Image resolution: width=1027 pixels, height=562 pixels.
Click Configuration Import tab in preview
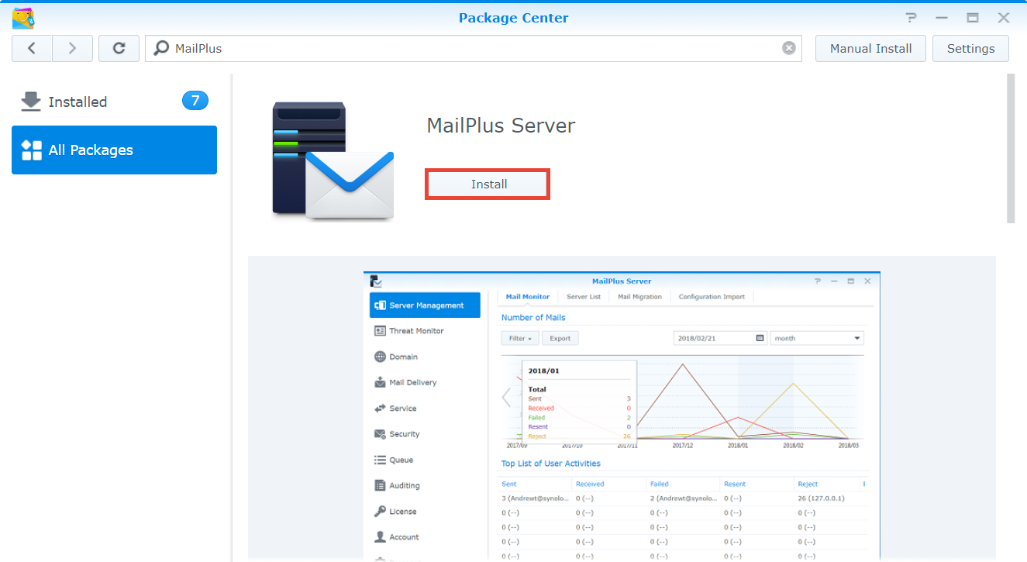(712, 297)
